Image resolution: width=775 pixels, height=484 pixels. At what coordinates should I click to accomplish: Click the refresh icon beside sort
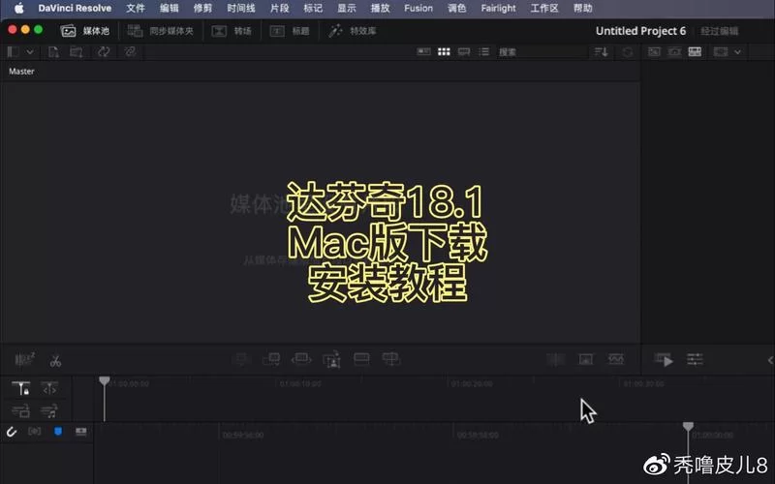(x=628, y=52)
